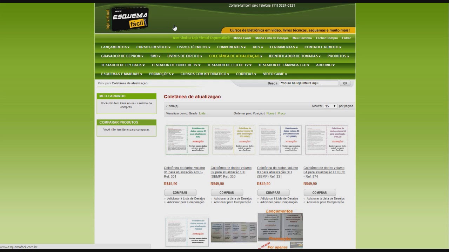This screenshot has height=252, width=449.
Task: Open the Correias menu
Action: (x=246, y=74)
